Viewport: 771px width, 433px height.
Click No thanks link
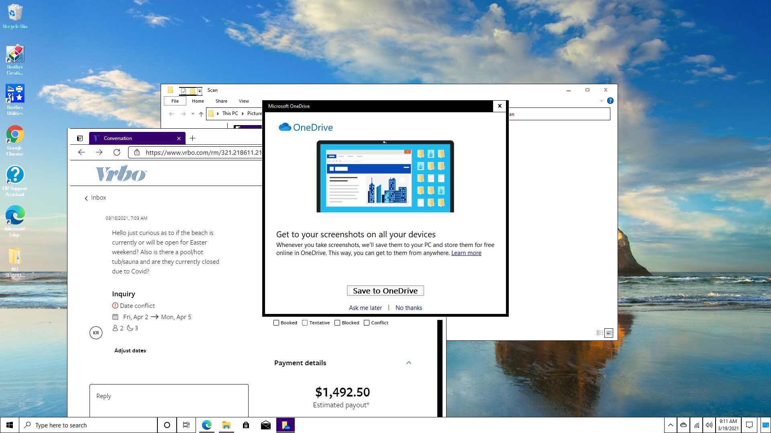[409, 308]
